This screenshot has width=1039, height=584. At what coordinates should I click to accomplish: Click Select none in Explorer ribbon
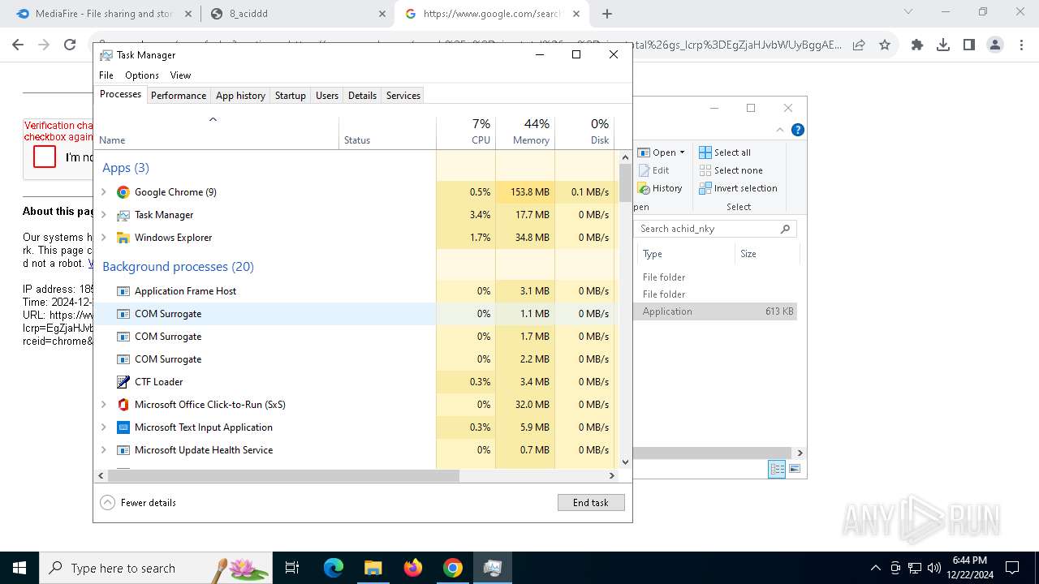click(x=731, y=170)
